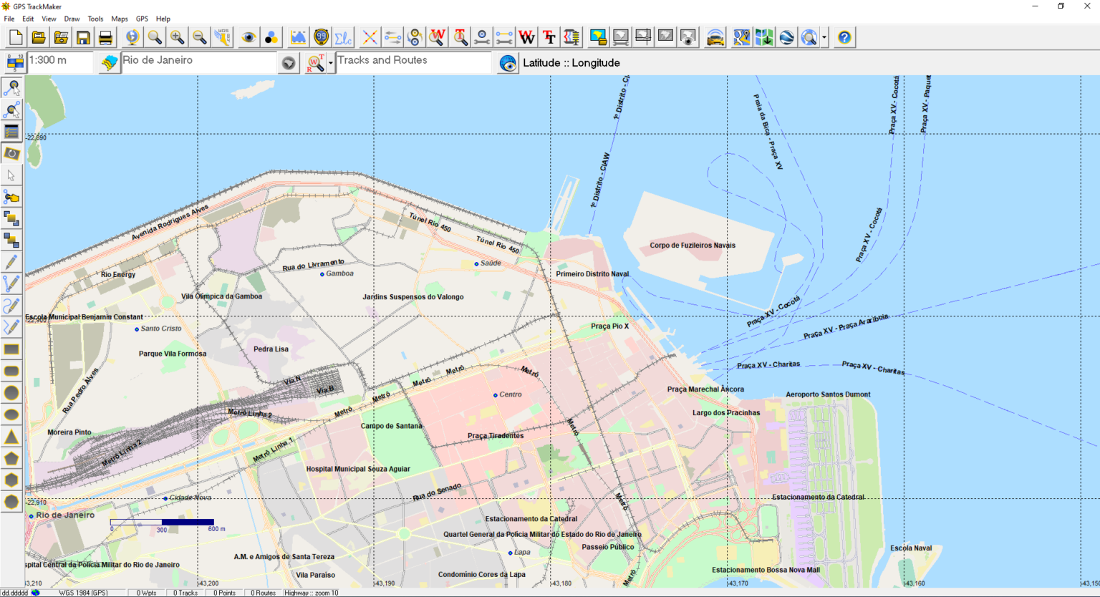Open the Draw menu
Image resolution: width=1100 pixels, height=597 pixels.
coord(72,19)
